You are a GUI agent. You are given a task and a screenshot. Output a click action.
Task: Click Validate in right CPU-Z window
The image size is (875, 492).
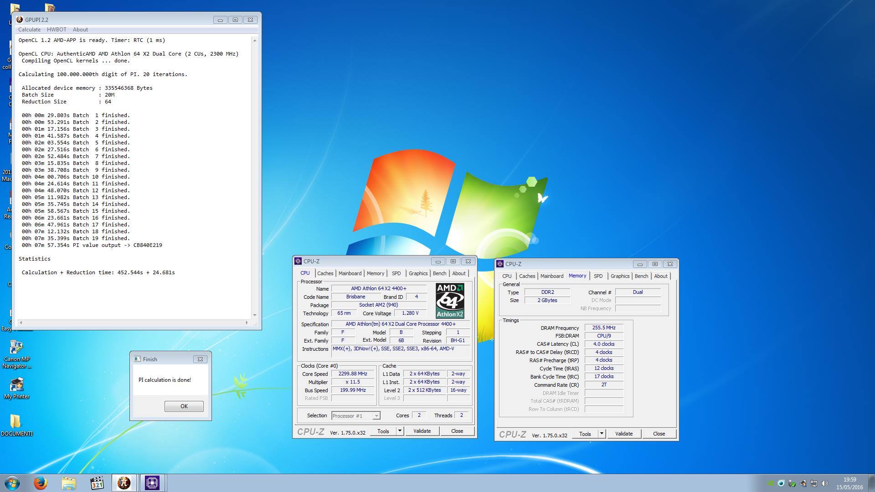(624, 434)
